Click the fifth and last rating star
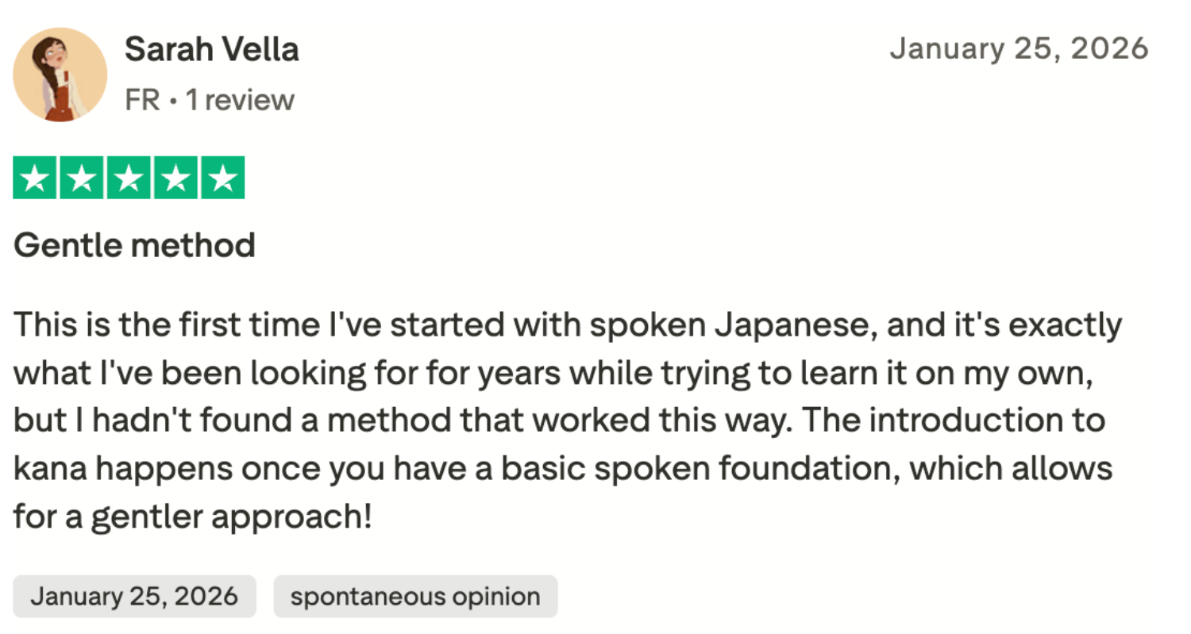This screenshot has height=634, width=1191. click(222, 178)
